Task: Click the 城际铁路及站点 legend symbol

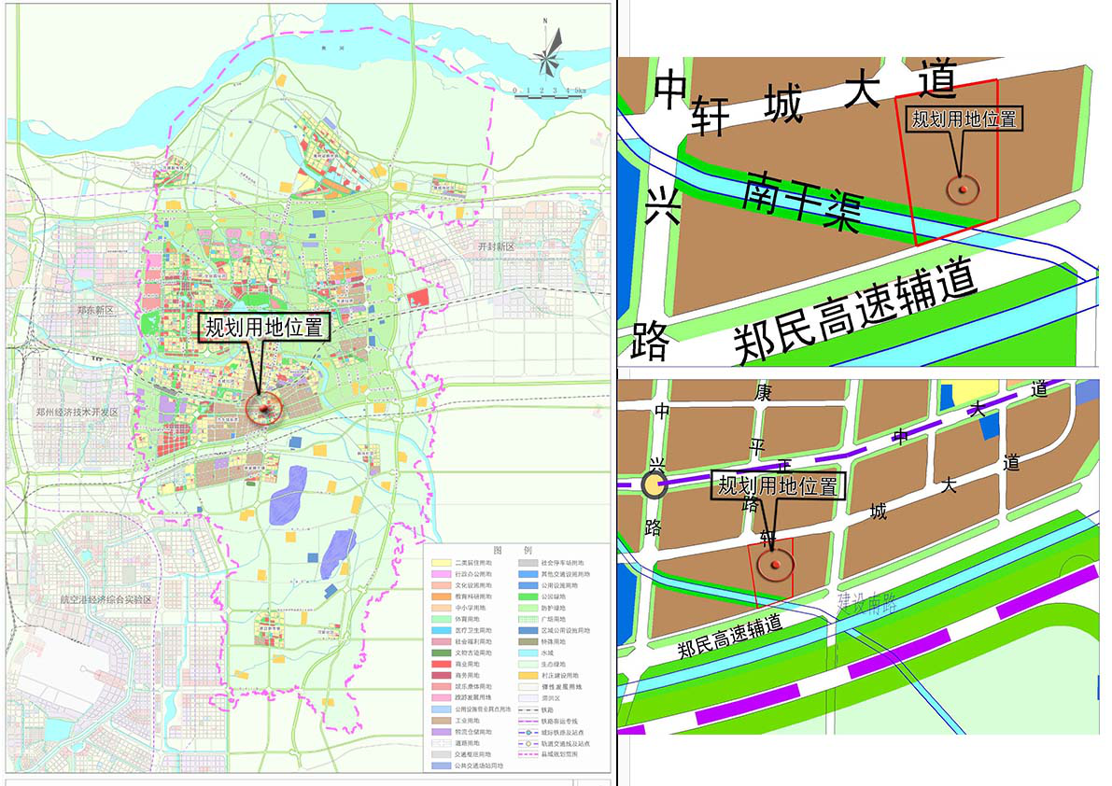Action: tap(529, 733)
